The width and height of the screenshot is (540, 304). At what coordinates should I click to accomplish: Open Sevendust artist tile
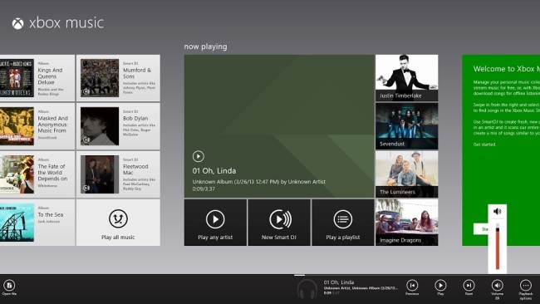407,126
